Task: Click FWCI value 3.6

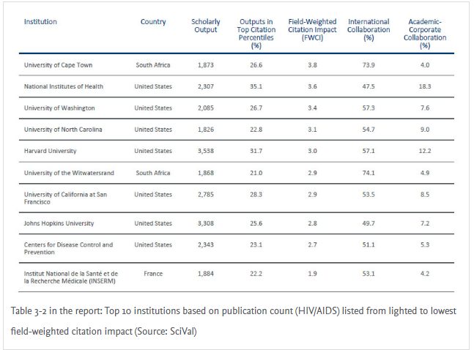Action: pos(312,86)
